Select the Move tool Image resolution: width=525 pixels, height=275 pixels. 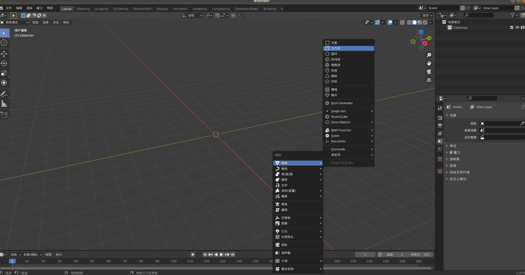point(4,54)
